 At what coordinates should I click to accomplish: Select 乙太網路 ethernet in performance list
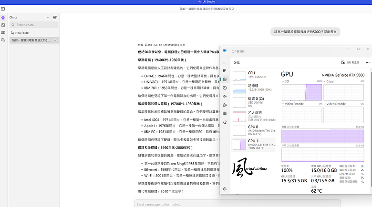pos(253,116)
